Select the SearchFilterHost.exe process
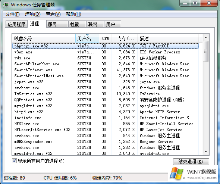 coord(106,64)
